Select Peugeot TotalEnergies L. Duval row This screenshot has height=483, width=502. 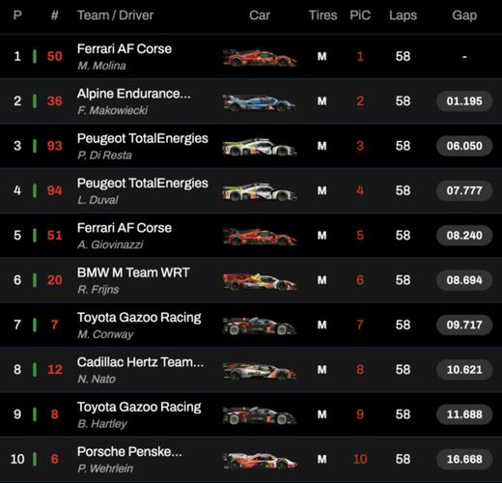click(251, 190)
